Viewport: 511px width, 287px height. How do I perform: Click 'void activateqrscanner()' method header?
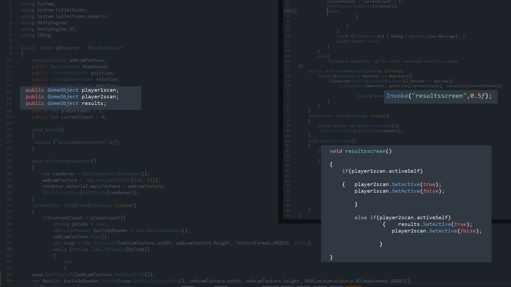(x=64, y=161)
